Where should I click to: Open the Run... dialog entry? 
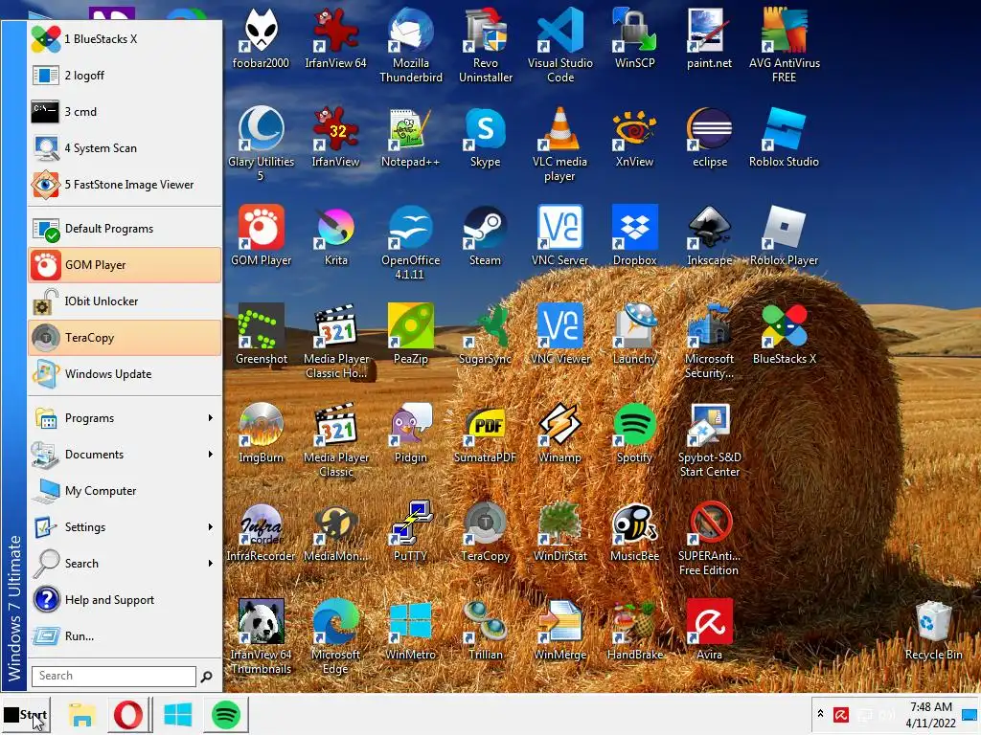125,636
